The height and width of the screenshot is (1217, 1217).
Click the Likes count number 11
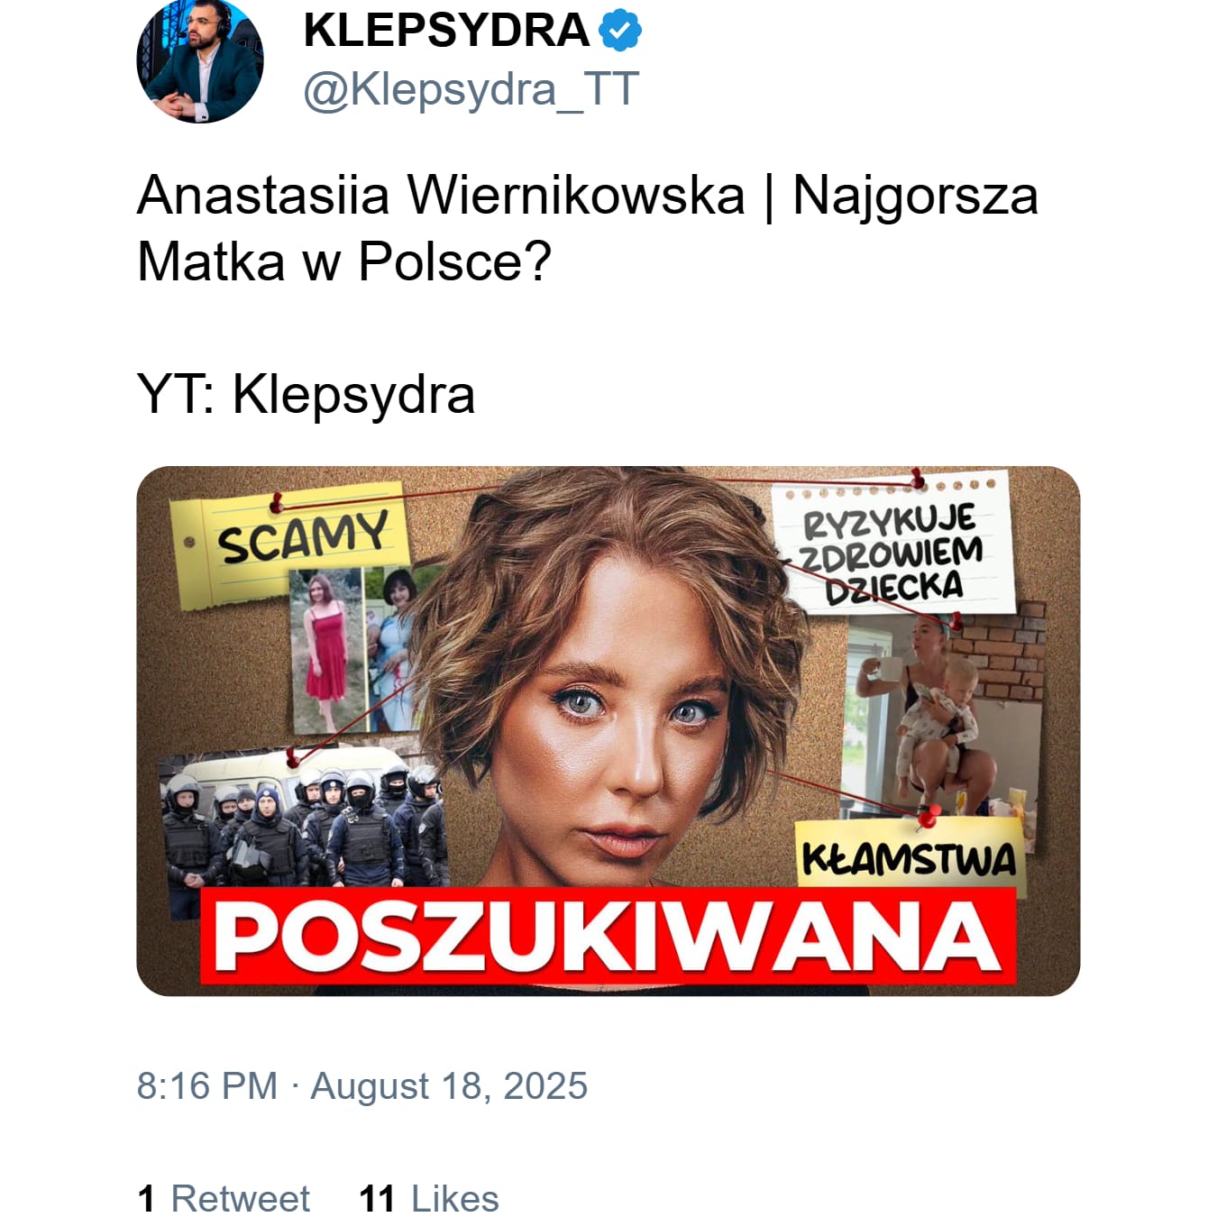coord(377,1199)
